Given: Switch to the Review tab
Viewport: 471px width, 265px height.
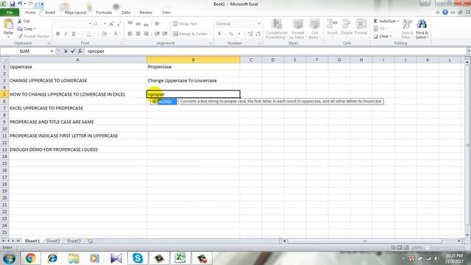Looking at the screenshot, I should 146,13.
